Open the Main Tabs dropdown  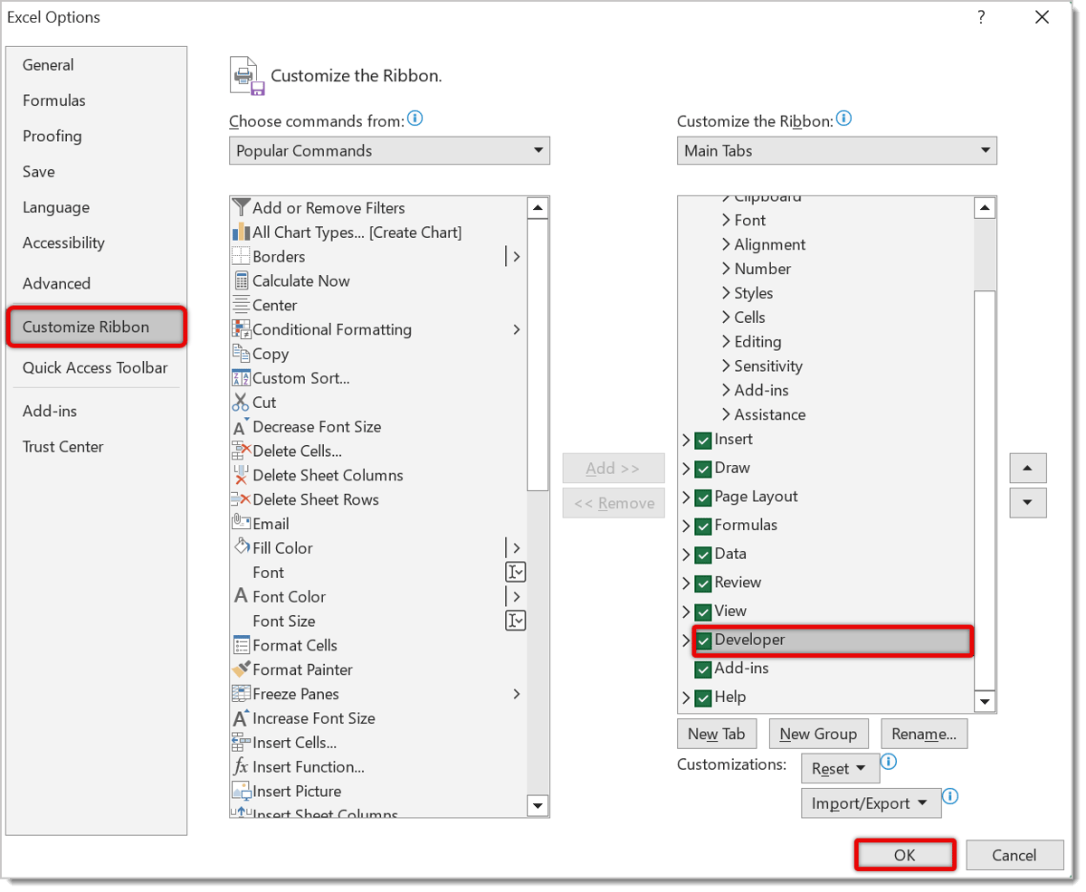pyautogui.click(x=837, y=151)
